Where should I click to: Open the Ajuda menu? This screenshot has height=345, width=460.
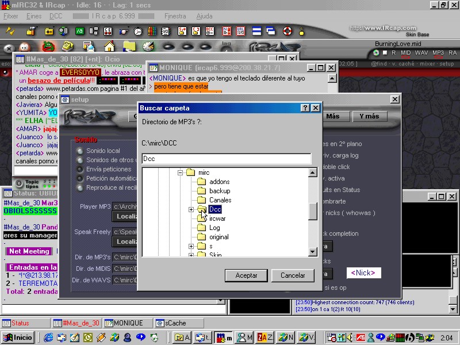click(x=205, y=16)
